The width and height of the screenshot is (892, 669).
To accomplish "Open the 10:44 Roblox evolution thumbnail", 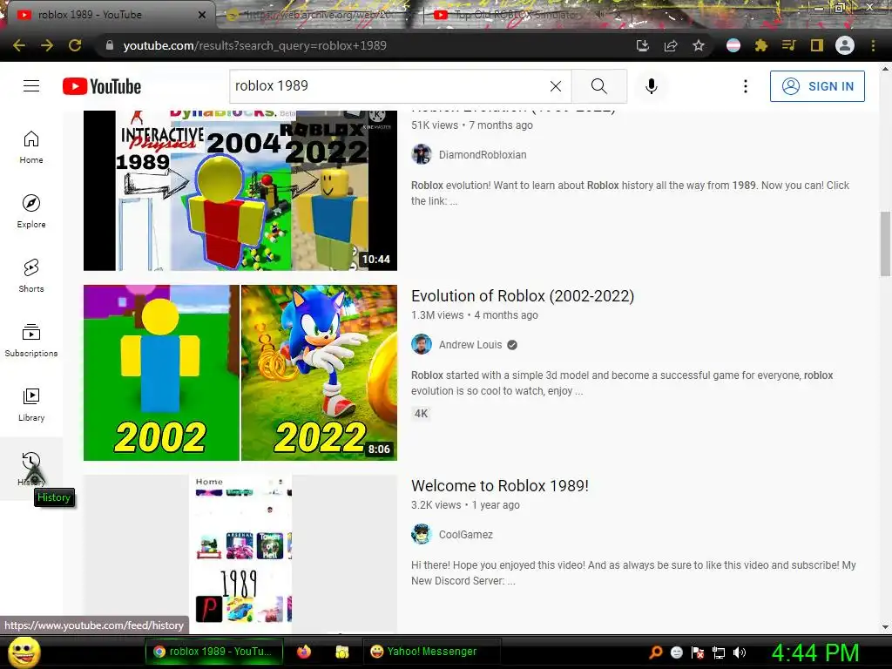I will pyautogui.click(x=240, y=190).
